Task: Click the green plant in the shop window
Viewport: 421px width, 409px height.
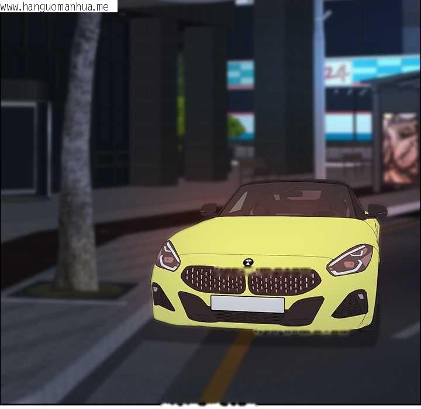Action: 236,126
